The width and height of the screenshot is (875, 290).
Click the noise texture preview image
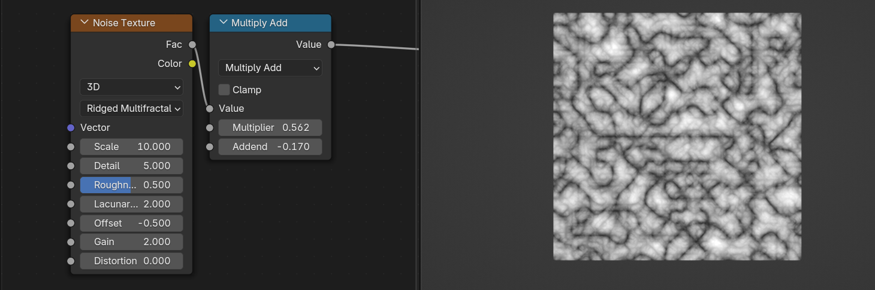(677, 136)
